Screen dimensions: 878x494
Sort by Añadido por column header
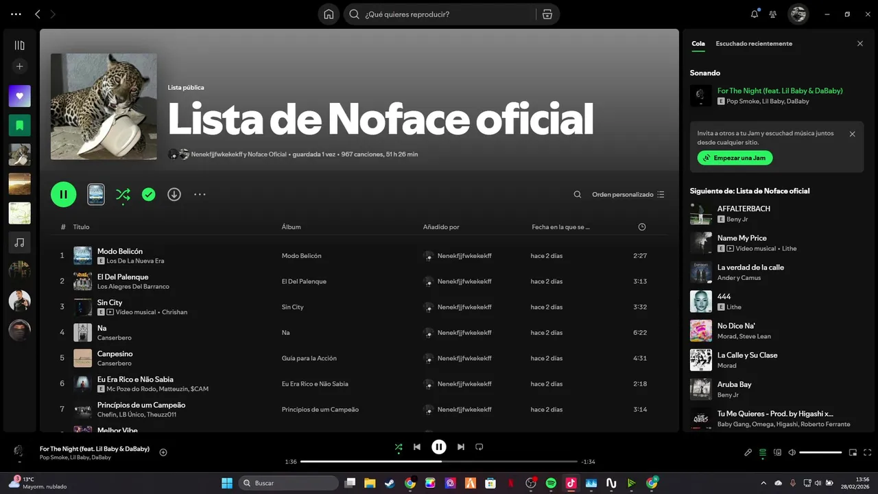click(441, 227)
